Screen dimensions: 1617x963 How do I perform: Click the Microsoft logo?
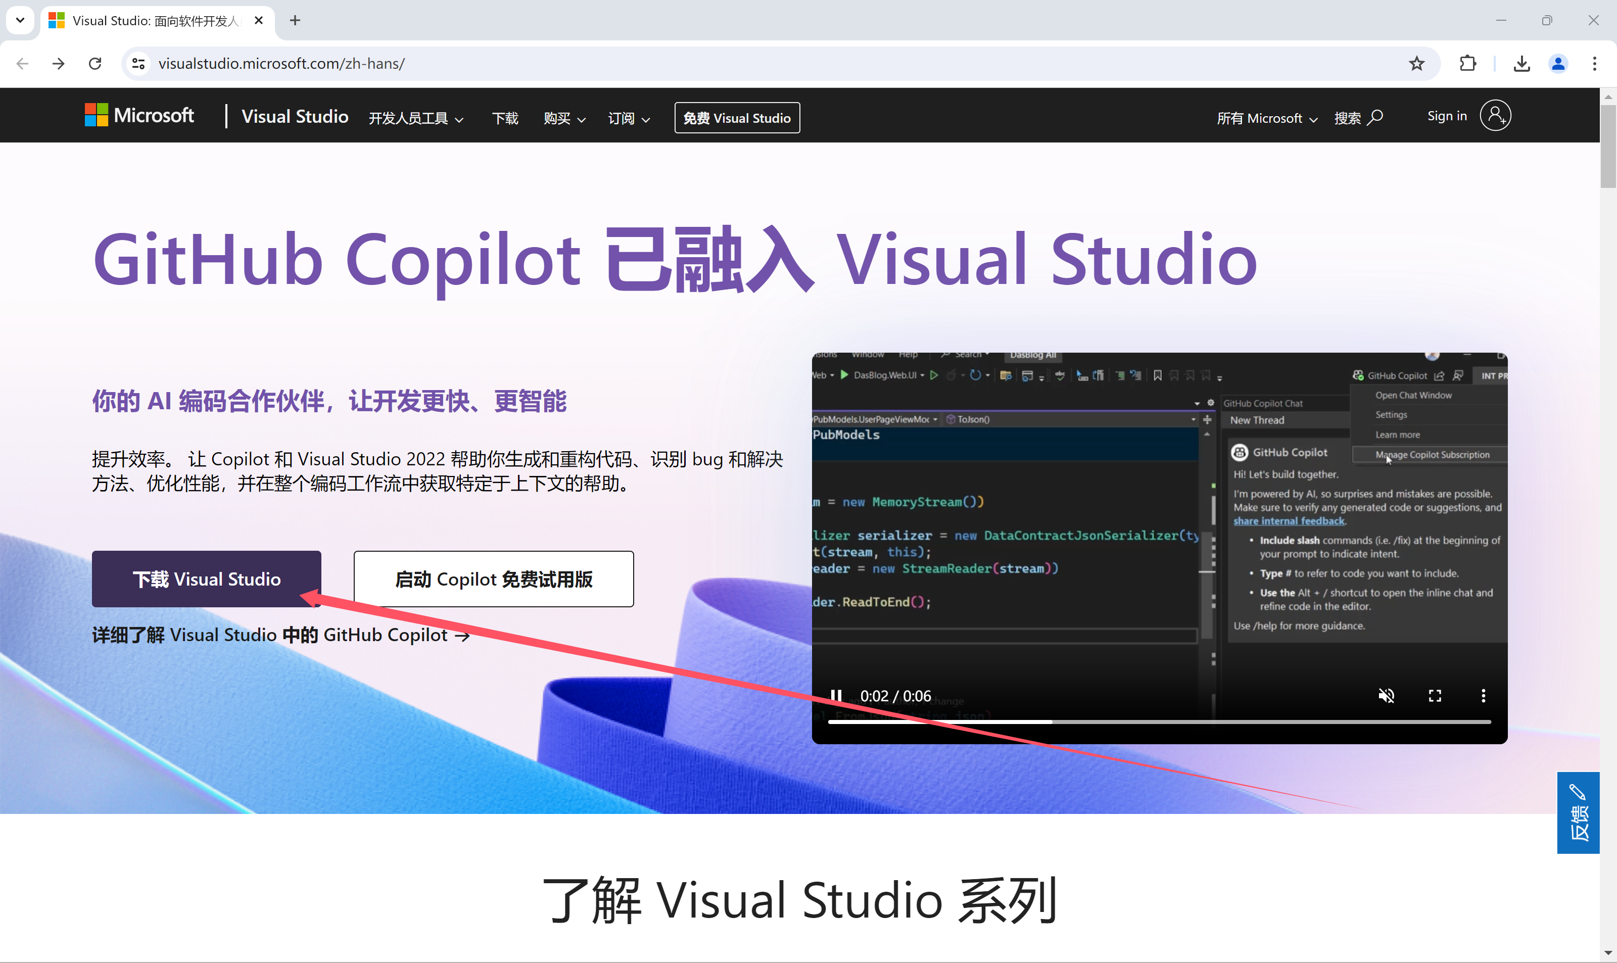pyautogui.click(x=138, y=115)
